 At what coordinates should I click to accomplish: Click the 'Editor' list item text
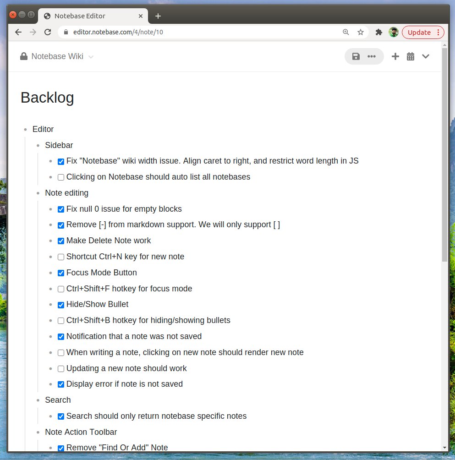pyautogui.click(x=43, y=129)
